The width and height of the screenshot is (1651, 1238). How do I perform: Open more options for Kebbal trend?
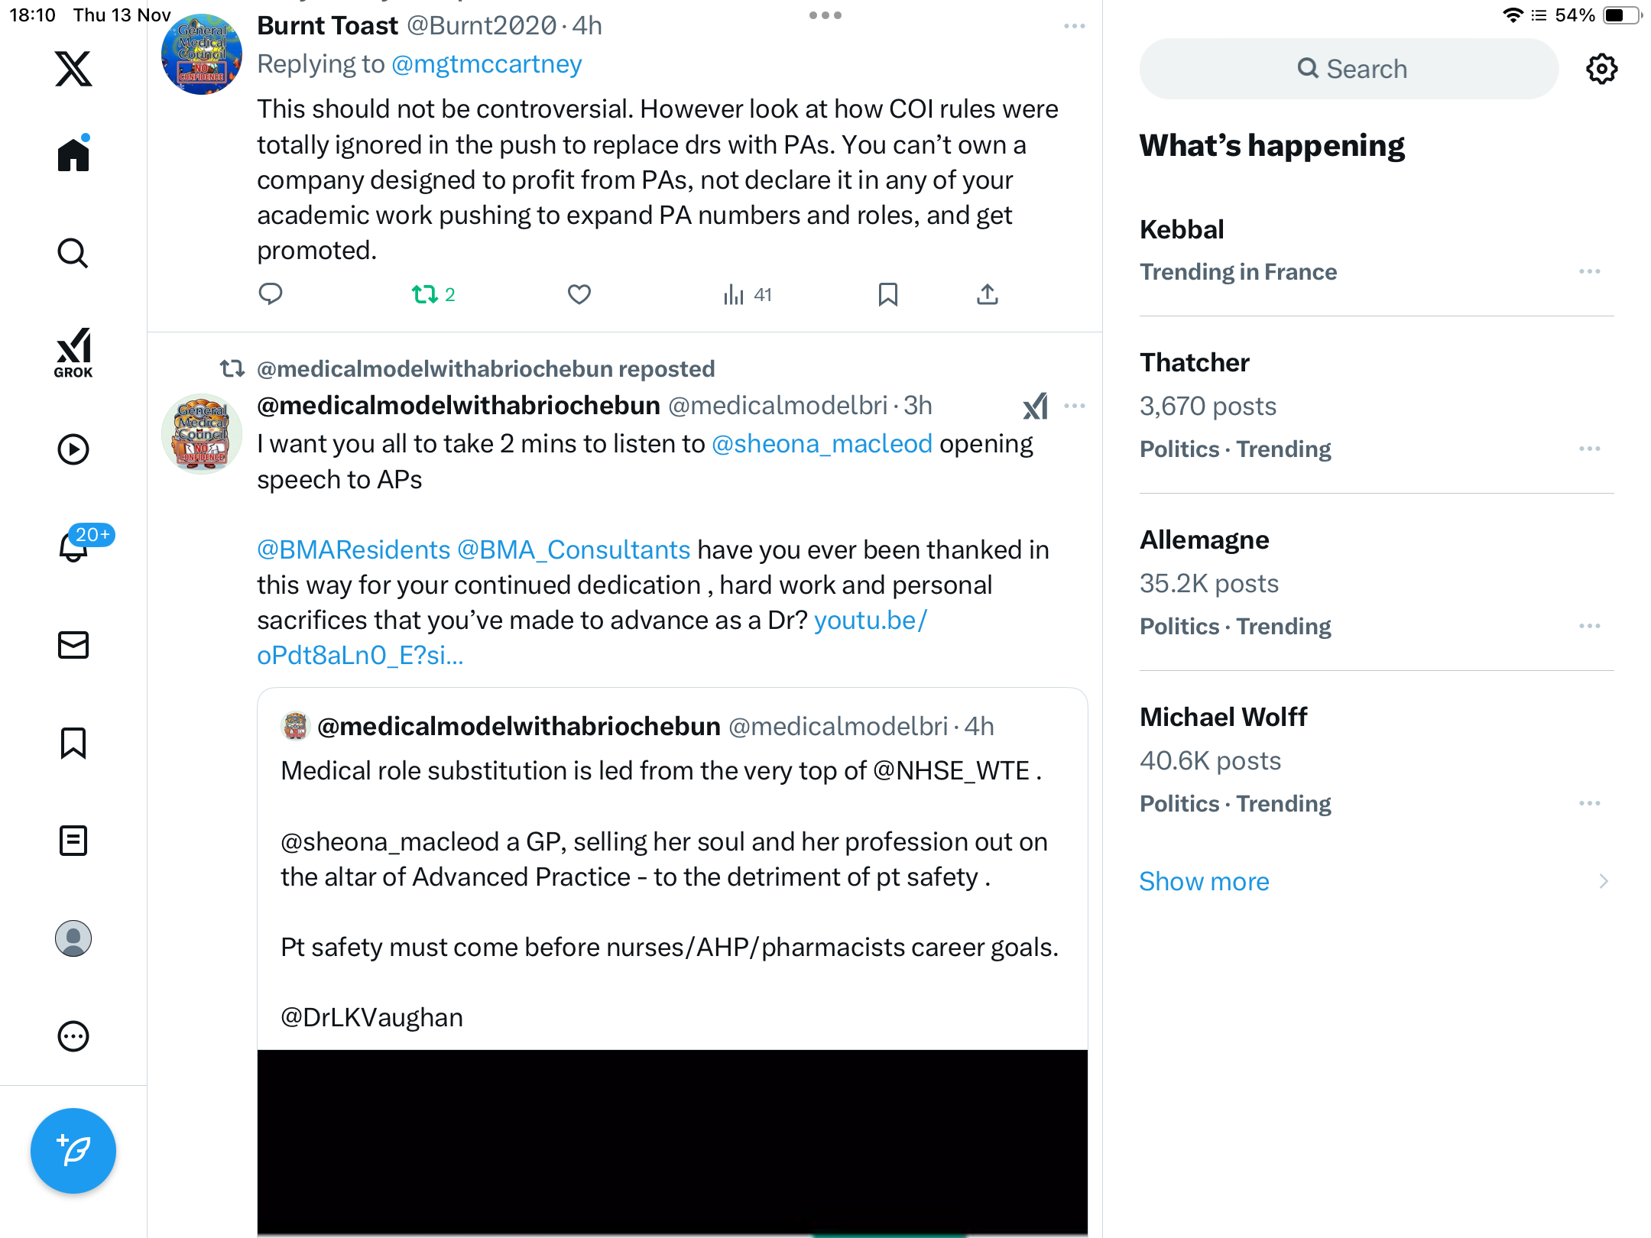(1589, 272)
